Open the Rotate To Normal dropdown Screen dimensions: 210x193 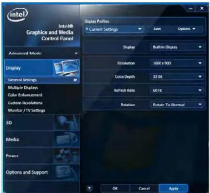pos(177,104)
